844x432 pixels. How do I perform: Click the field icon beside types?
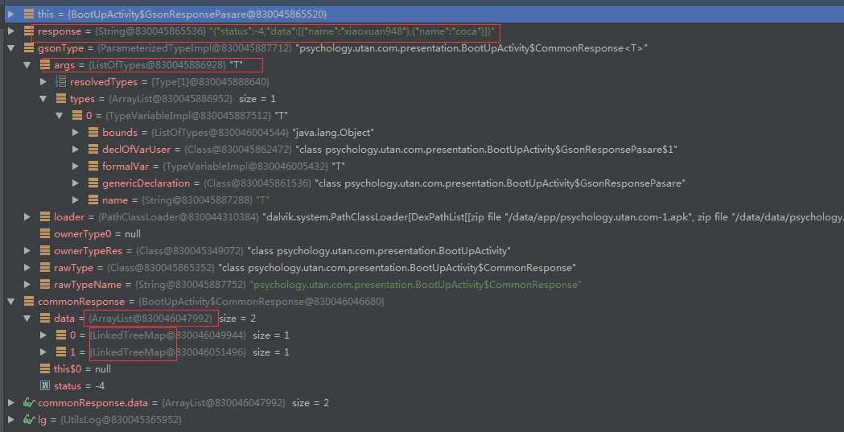pyautogui.click(x=61, y=99)
